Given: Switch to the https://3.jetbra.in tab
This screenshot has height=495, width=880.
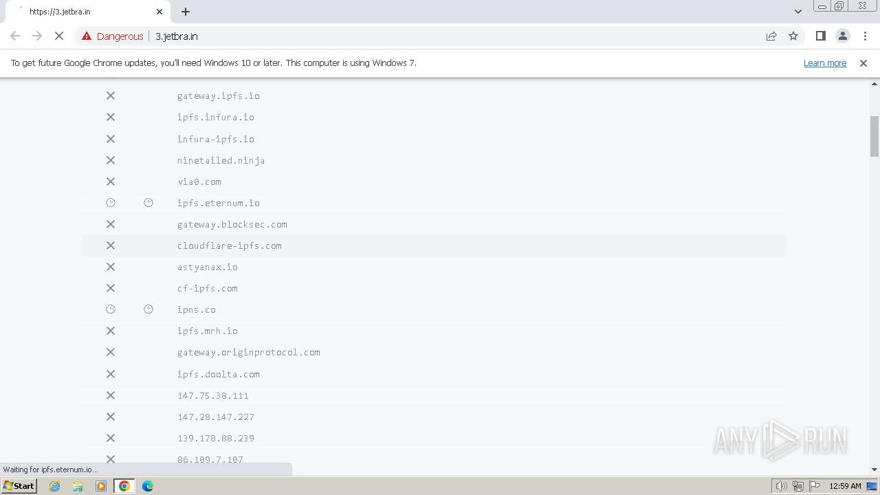Looking at the screenshot, I should point(87,12).
